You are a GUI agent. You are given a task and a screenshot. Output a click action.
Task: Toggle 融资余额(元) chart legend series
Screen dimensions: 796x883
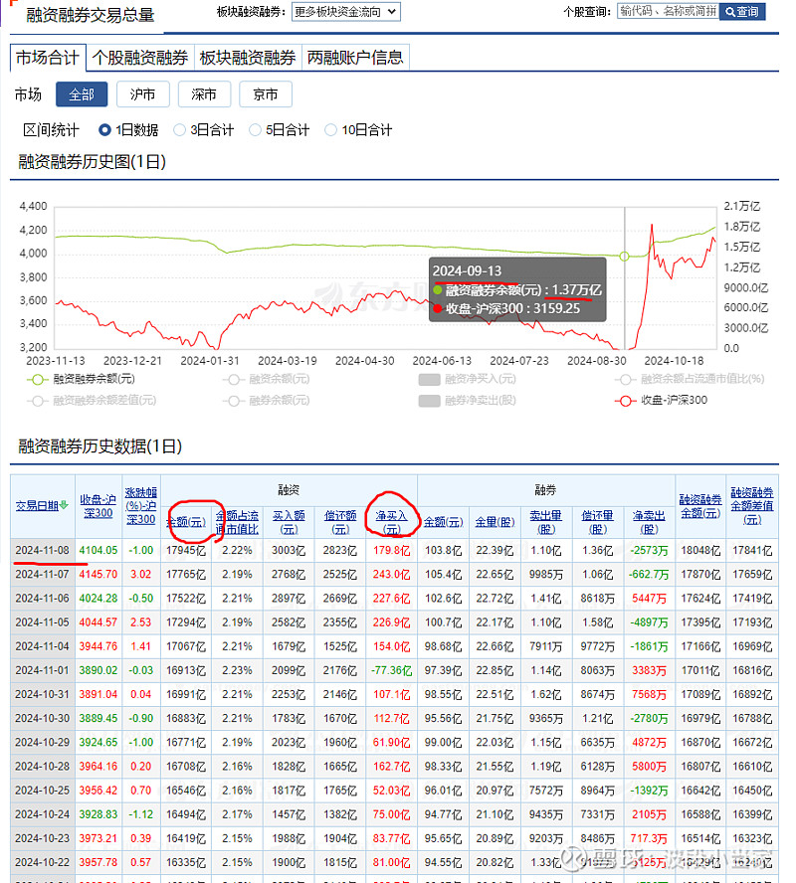tap(266, 379)
